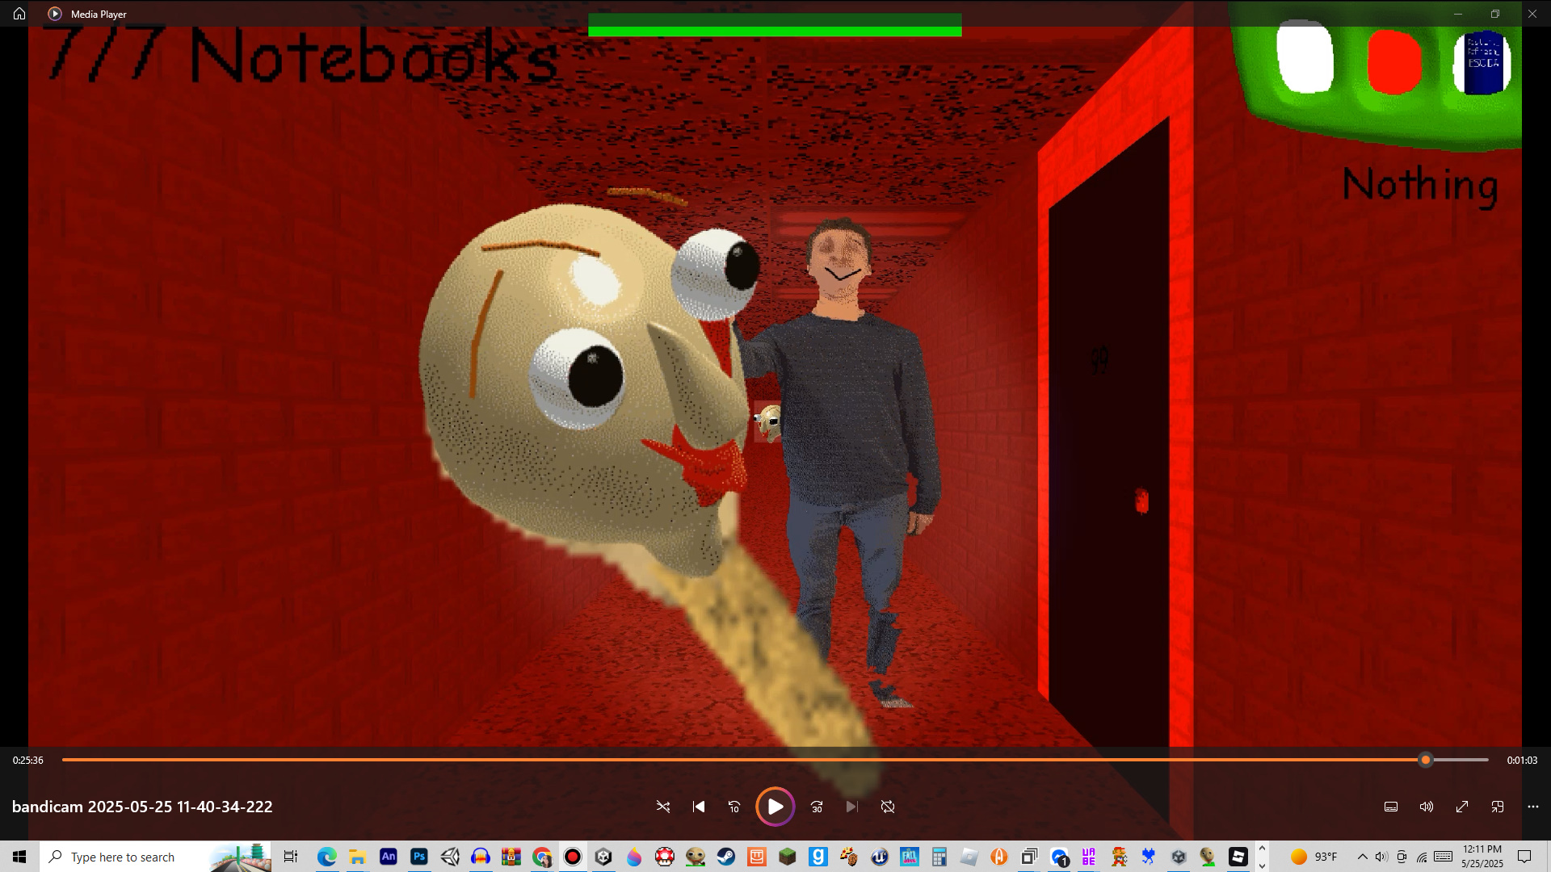
Task: Go to Media Player home
Action: (x=19, y=14)
